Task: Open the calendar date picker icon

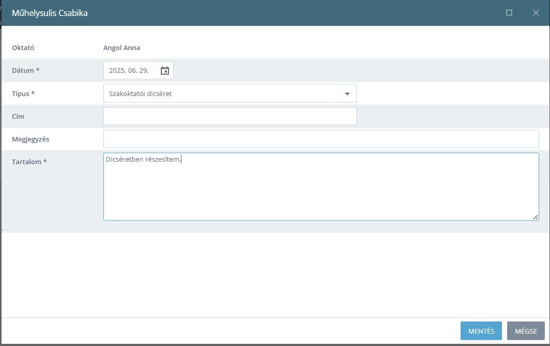Action: (164, 70)
